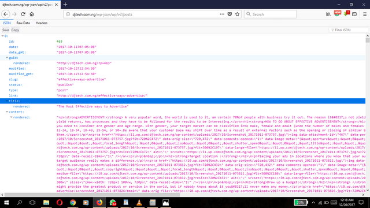Viewport: 370px width, 208px height.
Task: Open File Explorer from the taskbar
Action: pyautogui.click(x=46, y=203)
